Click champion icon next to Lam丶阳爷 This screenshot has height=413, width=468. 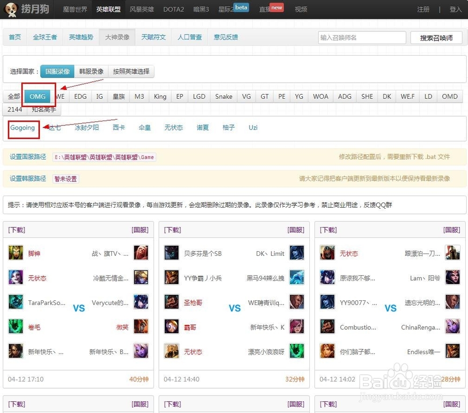pos(453,277)
